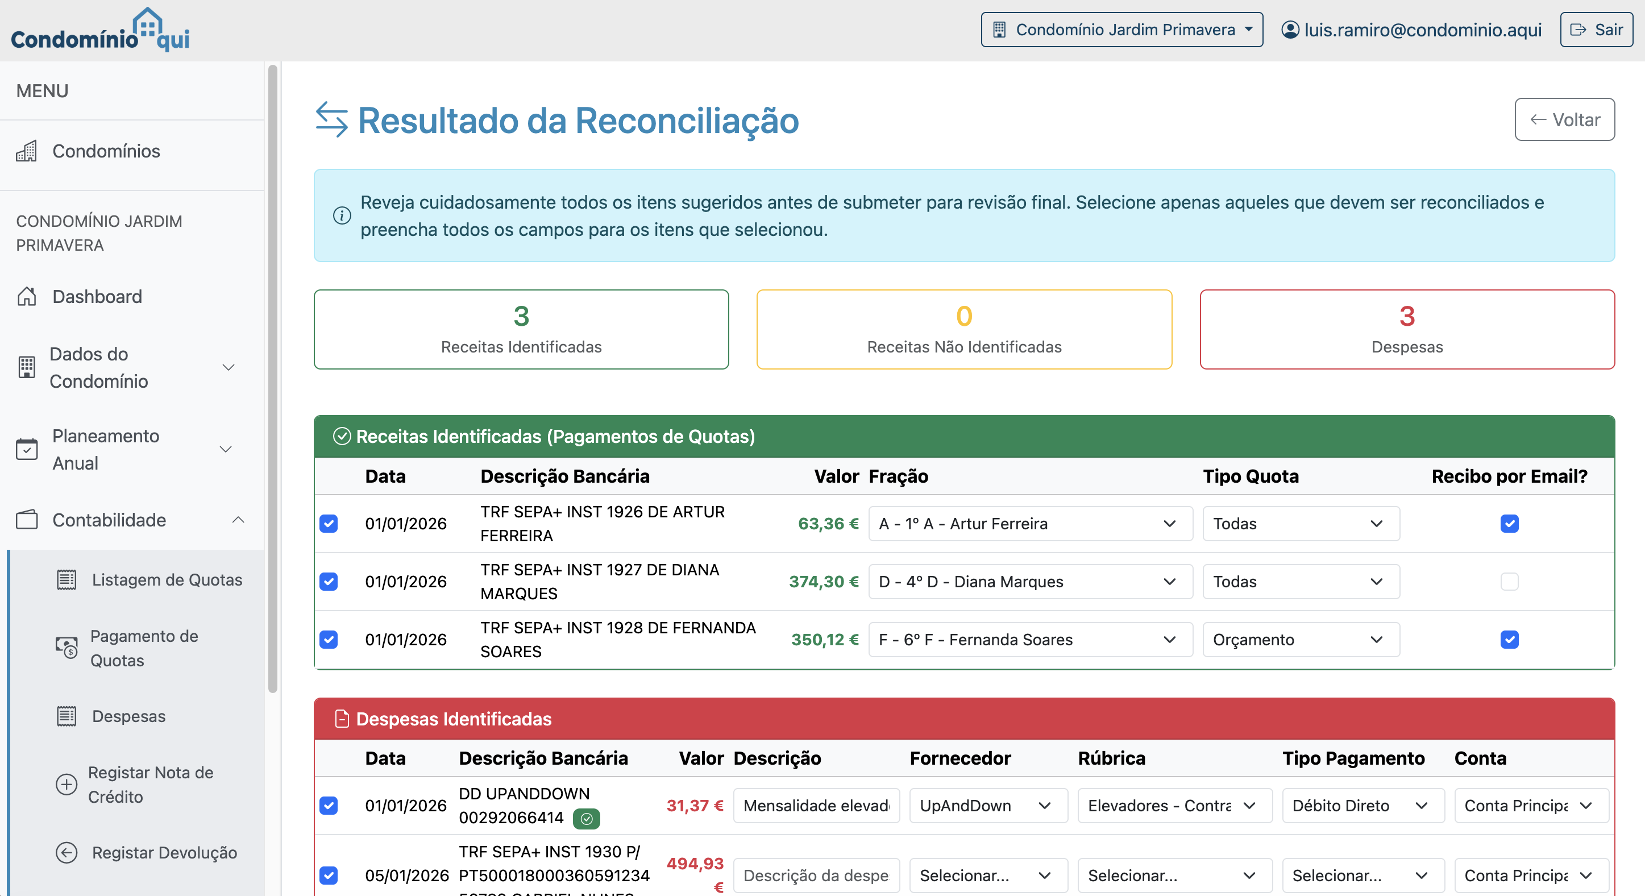Disable email receipt for Fernanda Soares
The height and width of the screenshot is (896, 1645).
[1510, 640]
